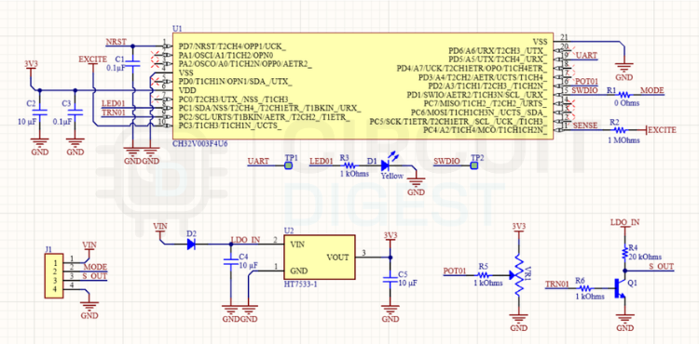The width and height of the screenshot is (699, 344).
Task: Click pin name PD1/SWIO/AETR2/T1CH3N/SCL_/URX_
Action: pyautogui.click(x=477, y=95)
